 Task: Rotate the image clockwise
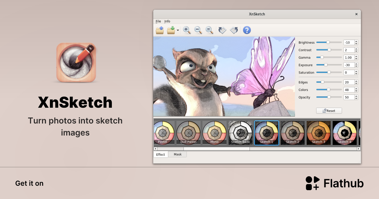coord(234,30)
